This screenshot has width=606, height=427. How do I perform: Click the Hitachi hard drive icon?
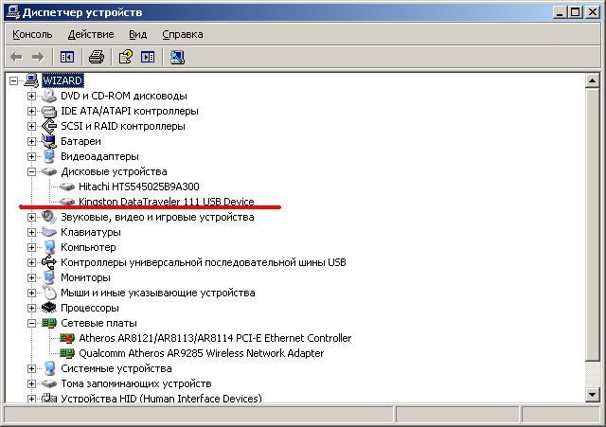[67, 187]
